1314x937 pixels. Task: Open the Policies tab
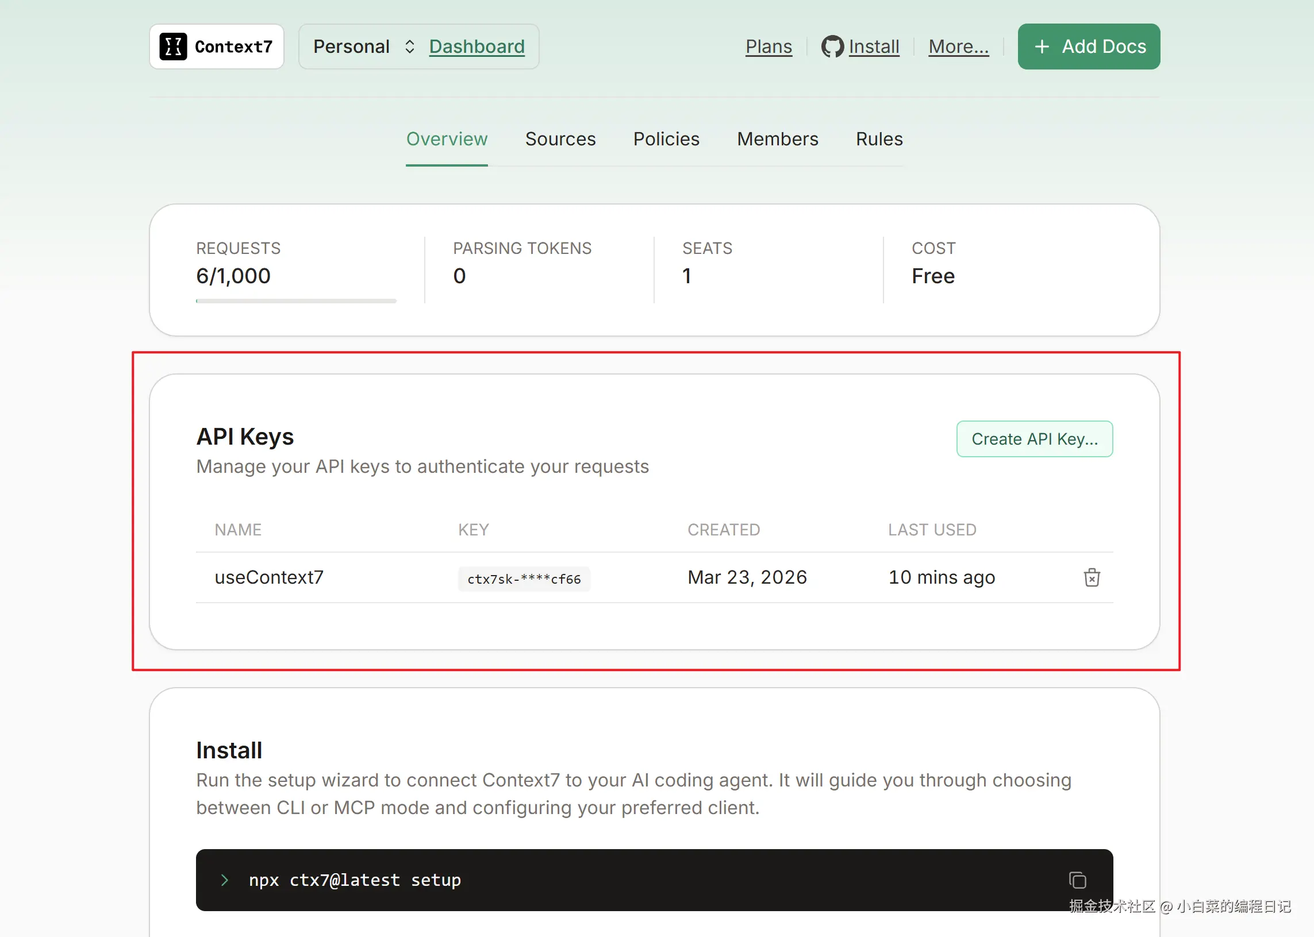click(x=666, y=139)
